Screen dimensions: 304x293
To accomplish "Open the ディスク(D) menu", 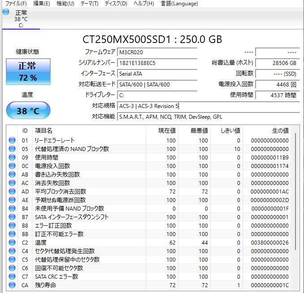I will 116,4.
